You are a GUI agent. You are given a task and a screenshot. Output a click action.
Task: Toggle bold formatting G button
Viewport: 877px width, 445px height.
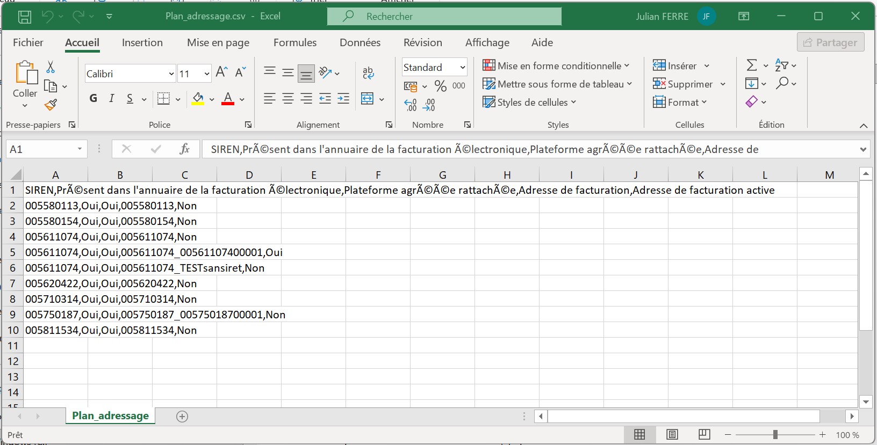click(94, 98)
